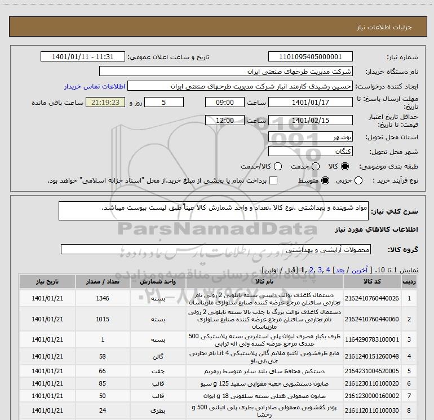Click goods code 2161240151260048
The height and width of the screenshot is (420, 434).
(372, 356)
